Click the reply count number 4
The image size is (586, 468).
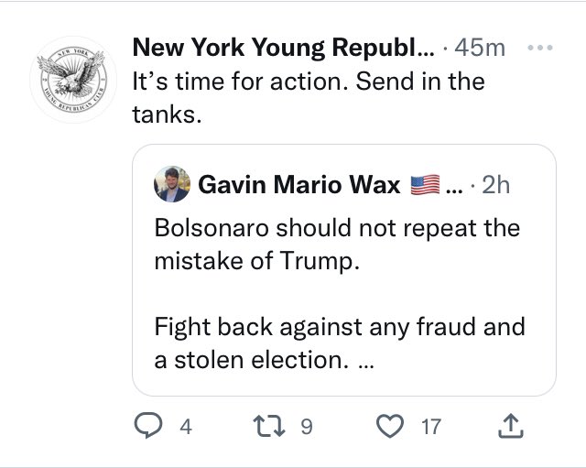pos(186,427)
